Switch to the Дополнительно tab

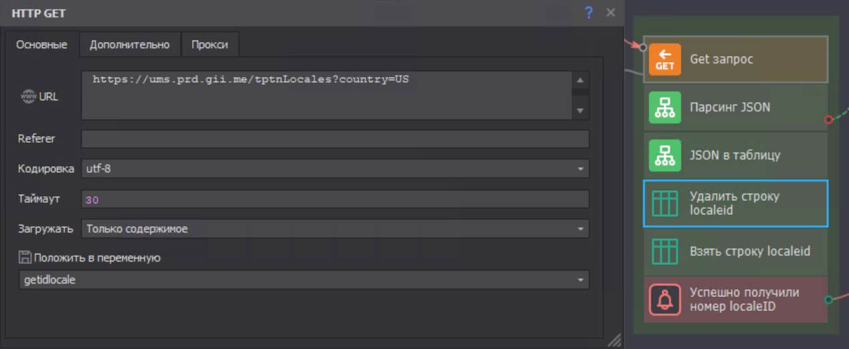click(130, 45)
